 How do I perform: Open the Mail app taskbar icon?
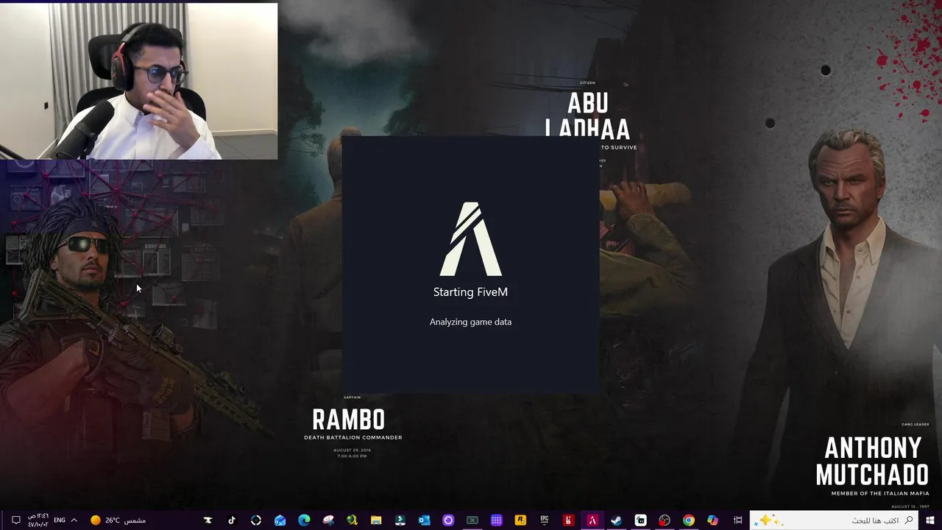coord(280,520)
